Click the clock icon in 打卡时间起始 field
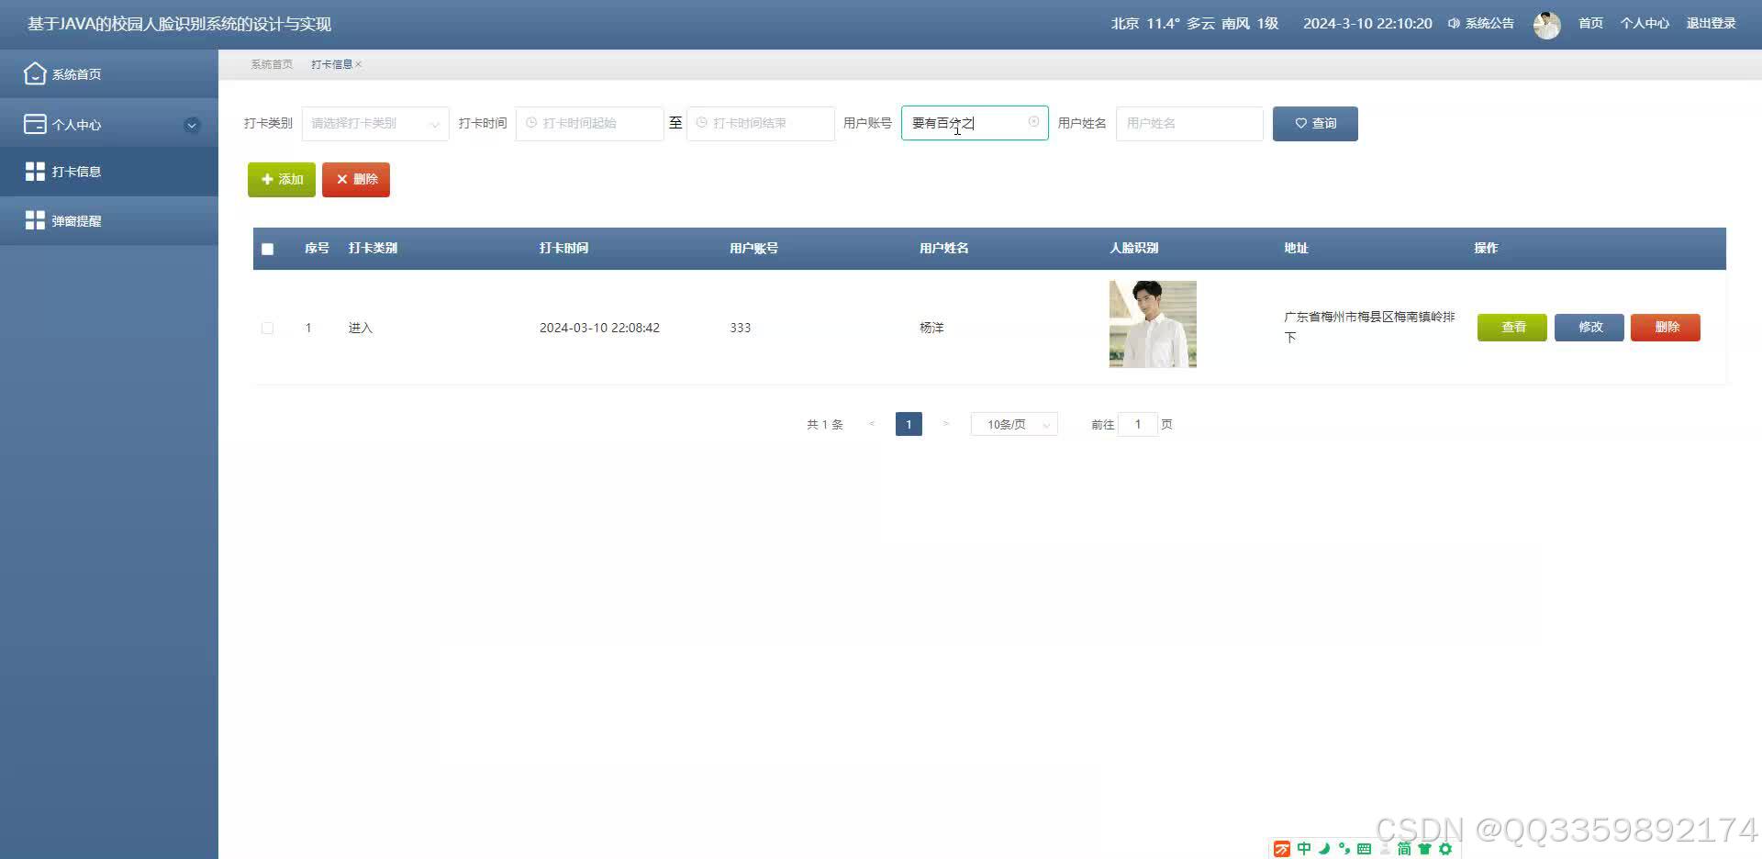 pos(531,123)
